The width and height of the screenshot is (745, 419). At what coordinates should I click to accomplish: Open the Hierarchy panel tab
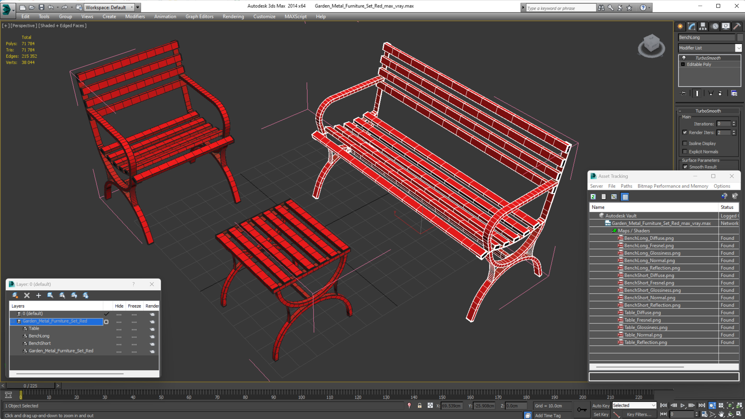tap(703, 27)
